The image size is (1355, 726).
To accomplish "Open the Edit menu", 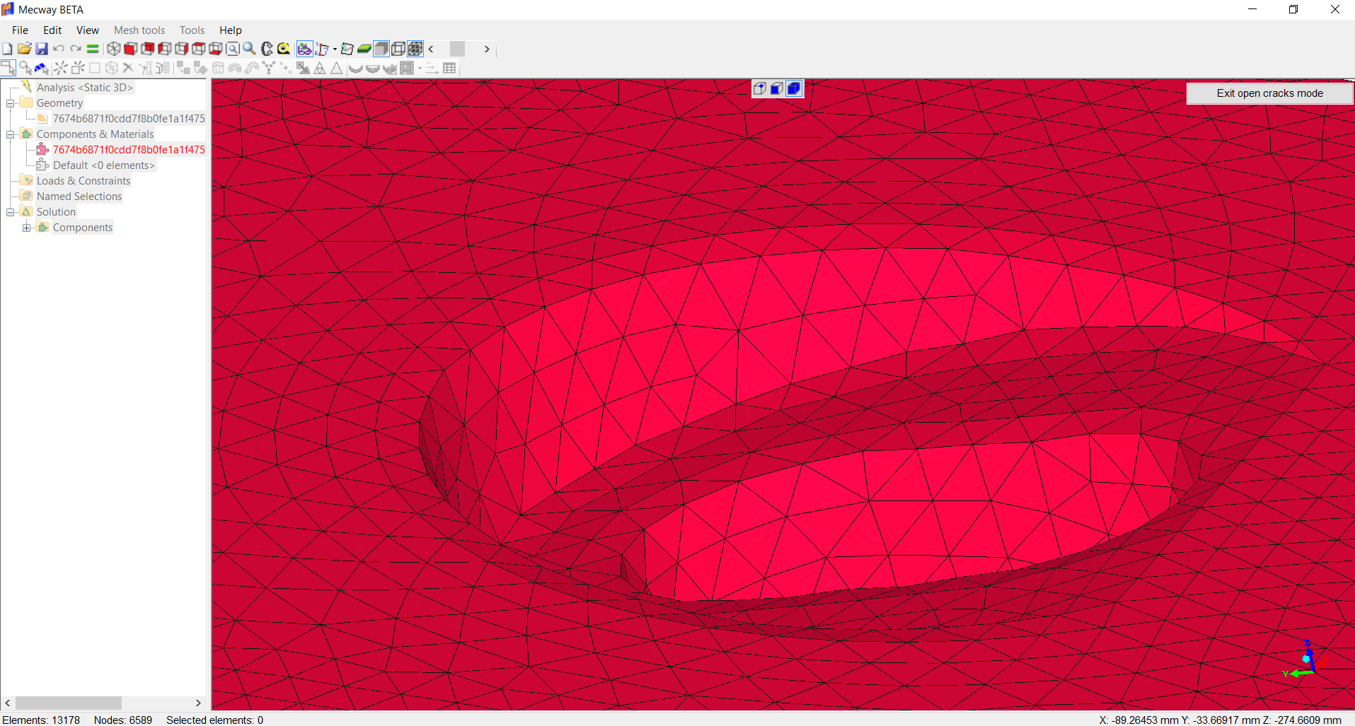I will point(52,30).
